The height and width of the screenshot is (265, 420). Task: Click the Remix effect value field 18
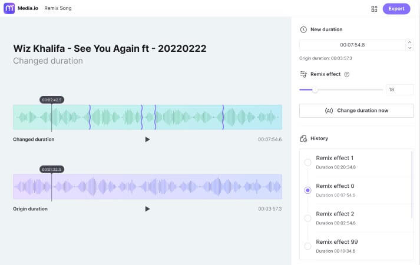(399, 90)
